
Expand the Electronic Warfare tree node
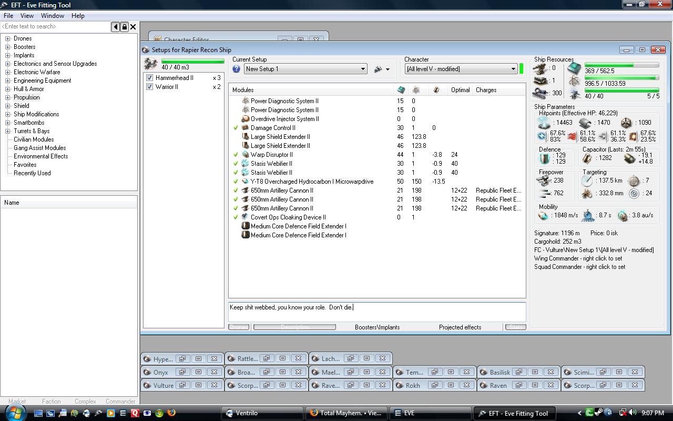coord(8,72)
